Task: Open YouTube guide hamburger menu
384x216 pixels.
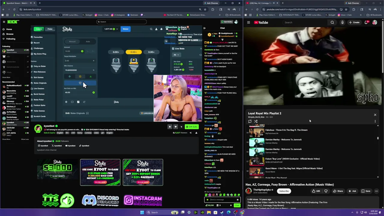Action: click(248, 22)
